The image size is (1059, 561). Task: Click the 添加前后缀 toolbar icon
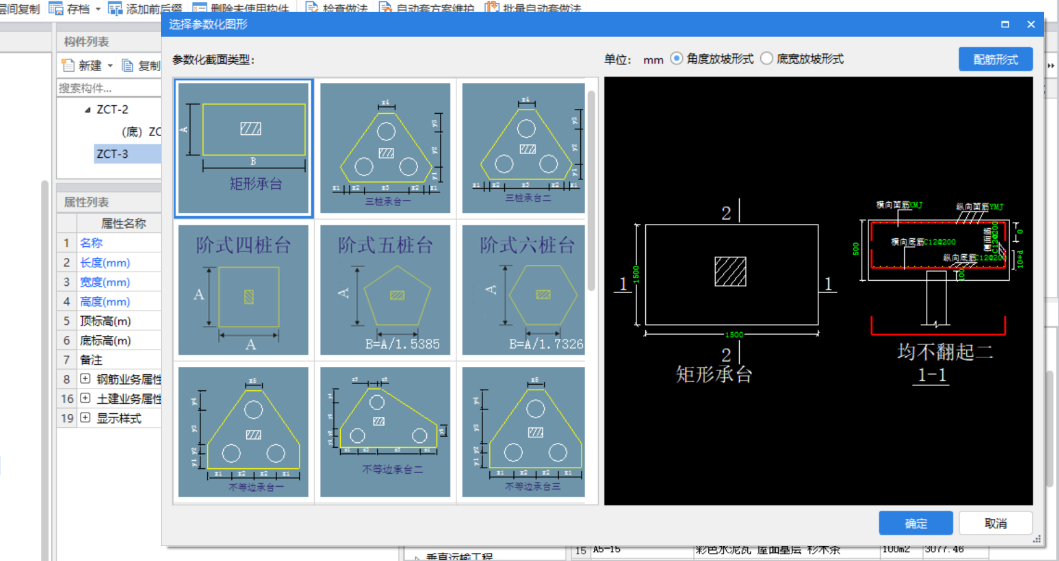click(x=115, y=9)
